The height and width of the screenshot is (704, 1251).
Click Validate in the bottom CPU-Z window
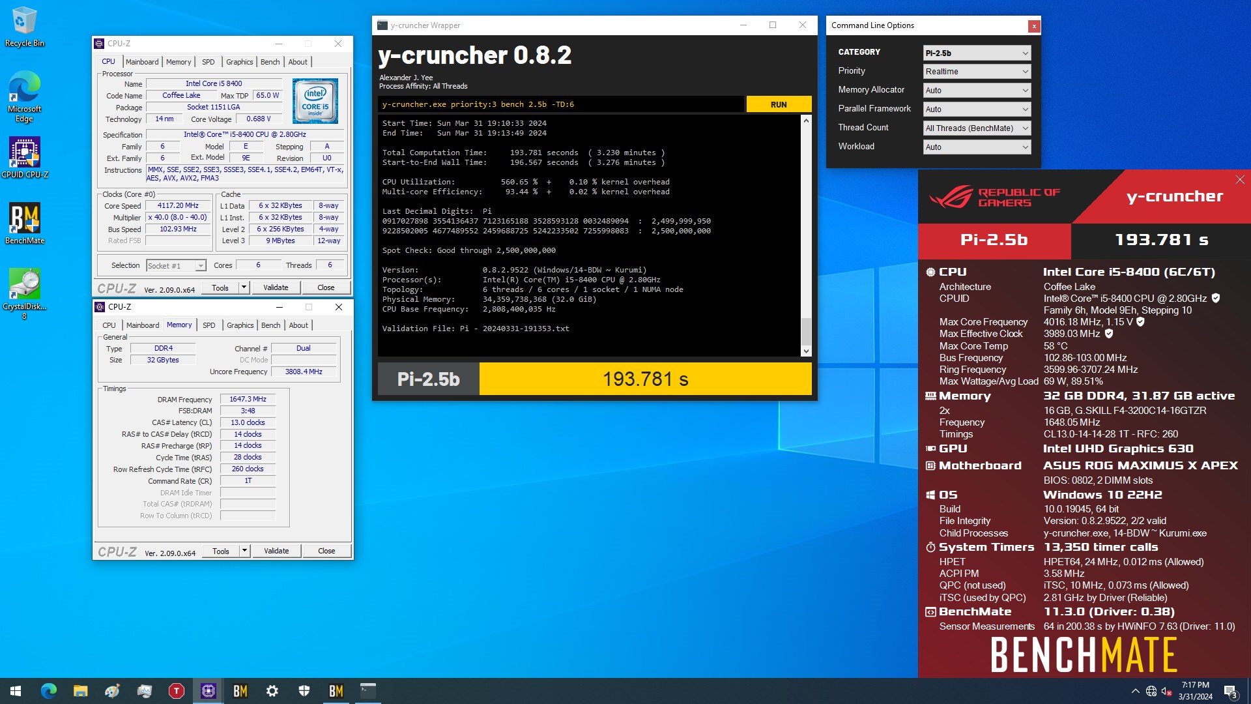(276, 551)
